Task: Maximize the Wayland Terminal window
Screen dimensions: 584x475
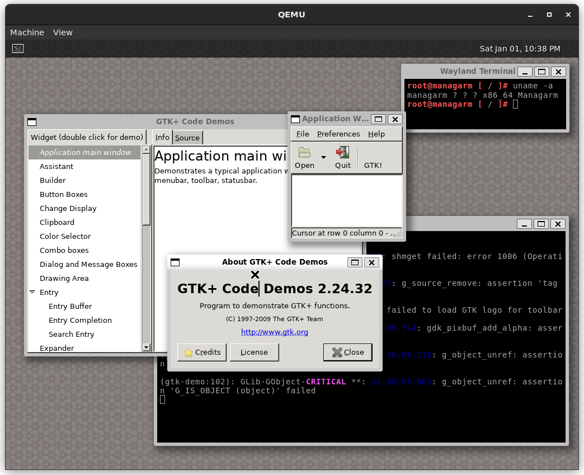Action: [542, 72]
